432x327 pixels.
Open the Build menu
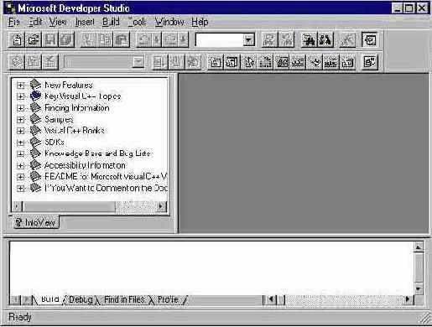(111, 22)
